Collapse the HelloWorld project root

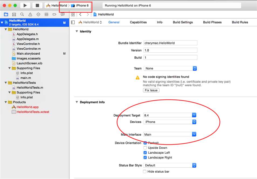(2, 22)
